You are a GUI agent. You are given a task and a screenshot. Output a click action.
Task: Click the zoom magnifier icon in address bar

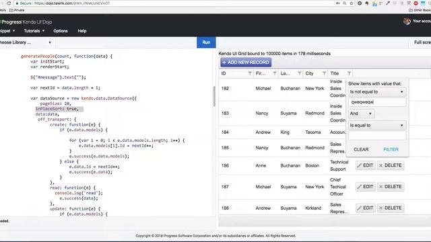344,3
